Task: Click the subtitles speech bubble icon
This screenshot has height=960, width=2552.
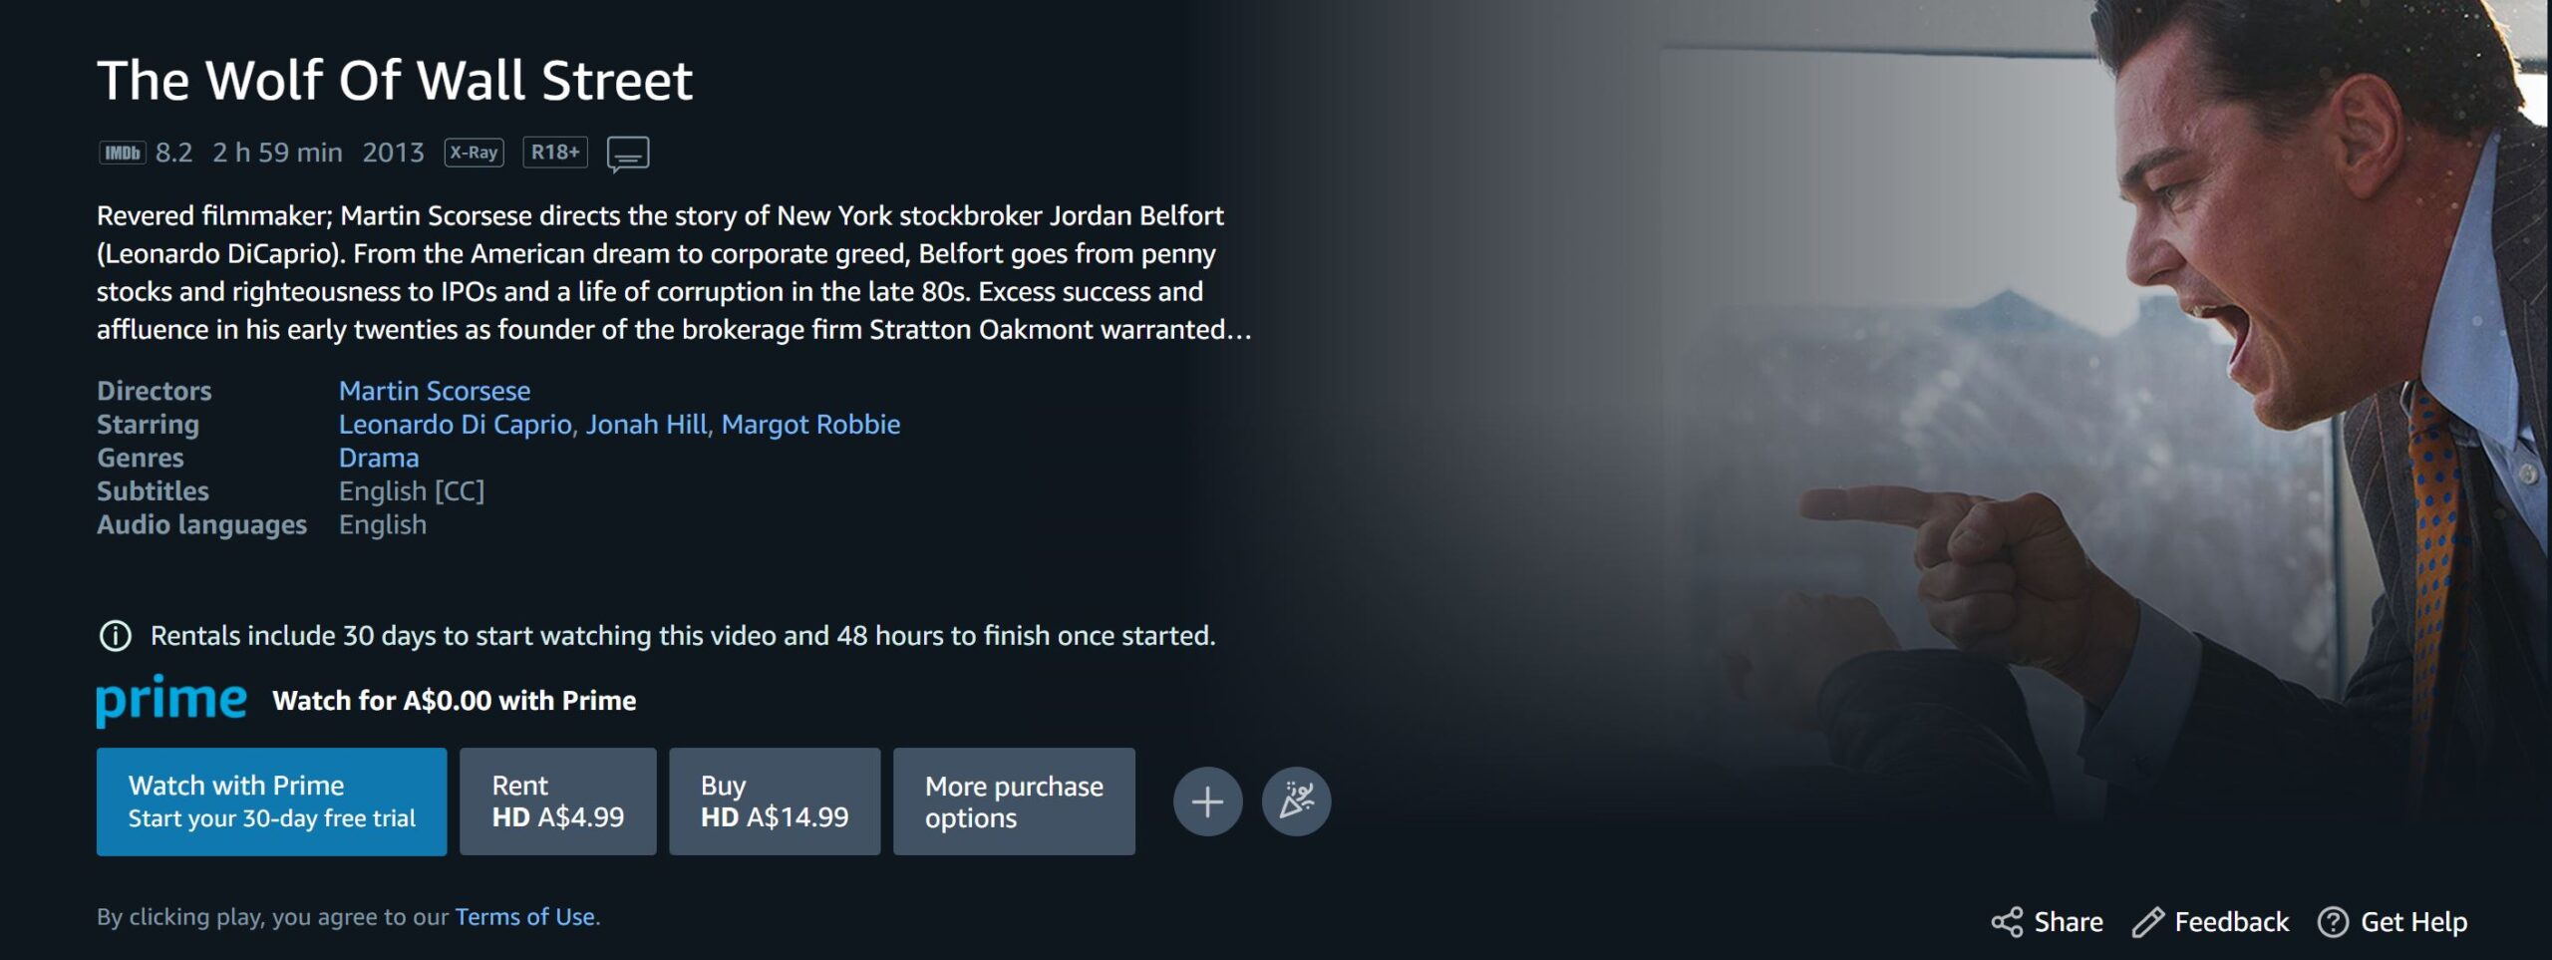Action: [628, 155]
